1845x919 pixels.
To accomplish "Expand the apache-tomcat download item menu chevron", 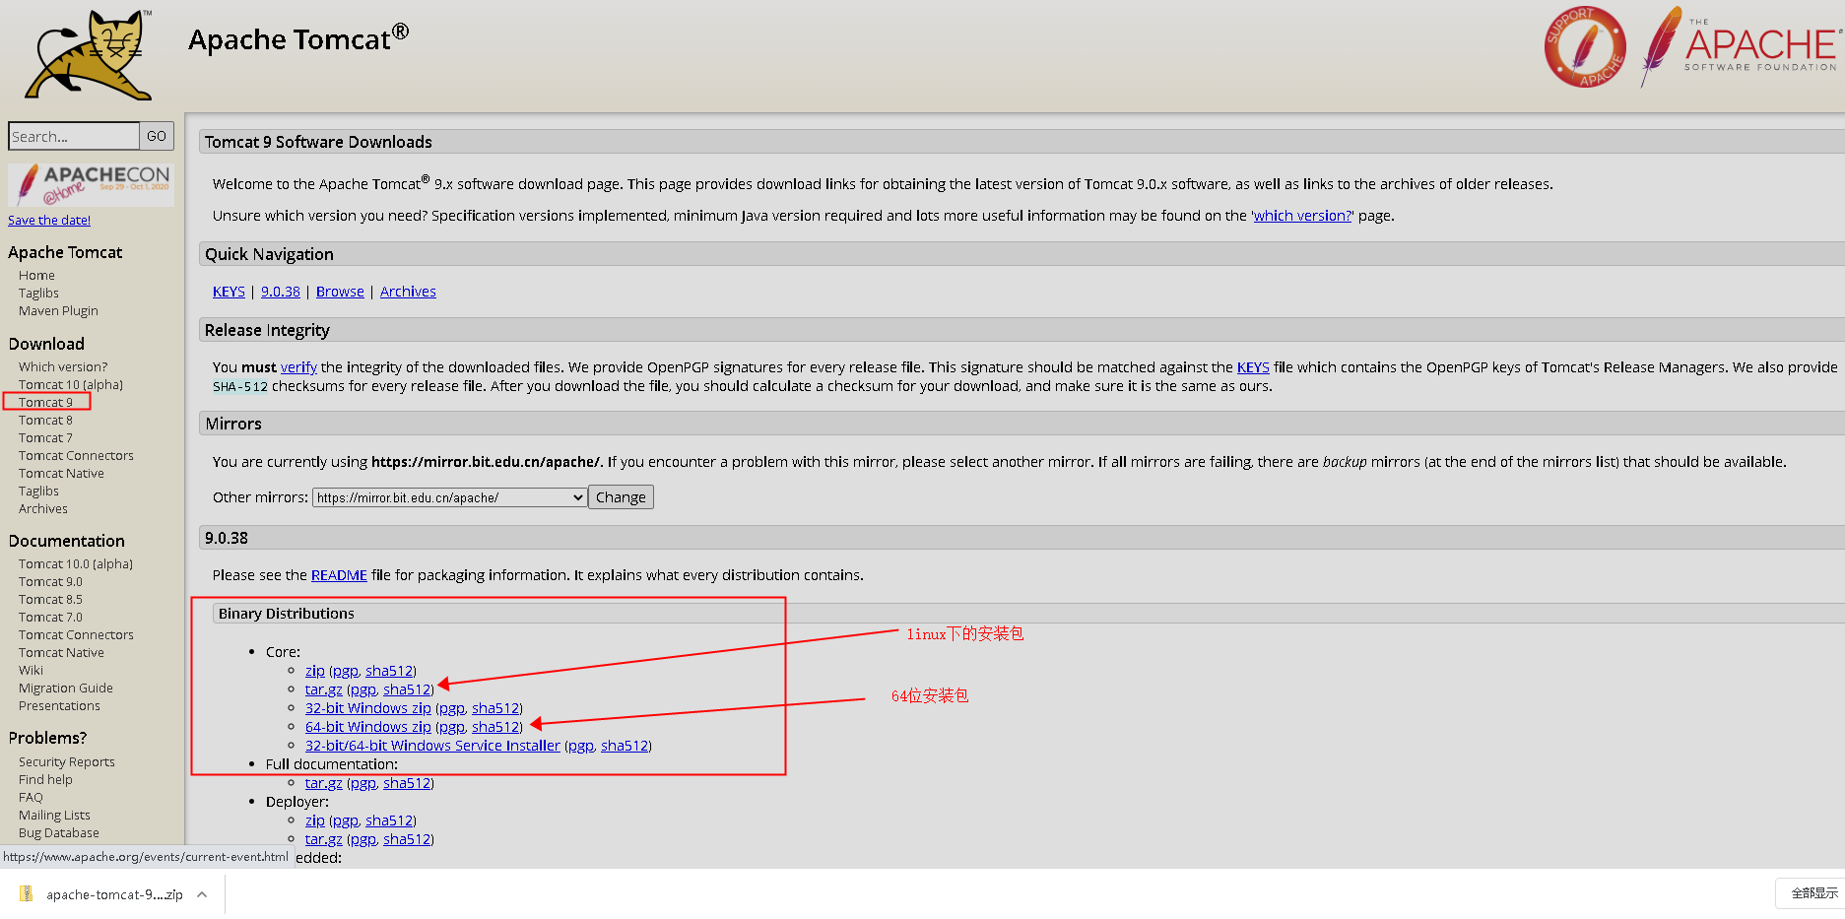I will pos(202,894).
